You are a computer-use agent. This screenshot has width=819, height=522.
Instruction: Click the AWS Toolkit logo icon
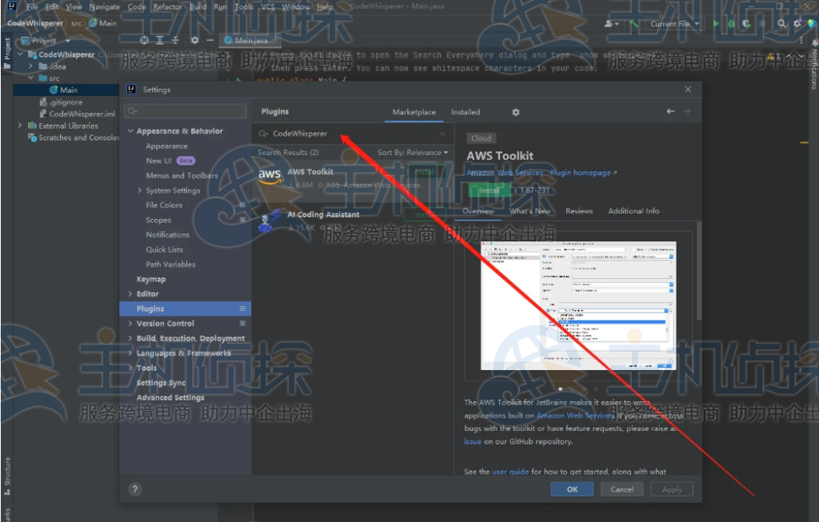tap(270, 176)
